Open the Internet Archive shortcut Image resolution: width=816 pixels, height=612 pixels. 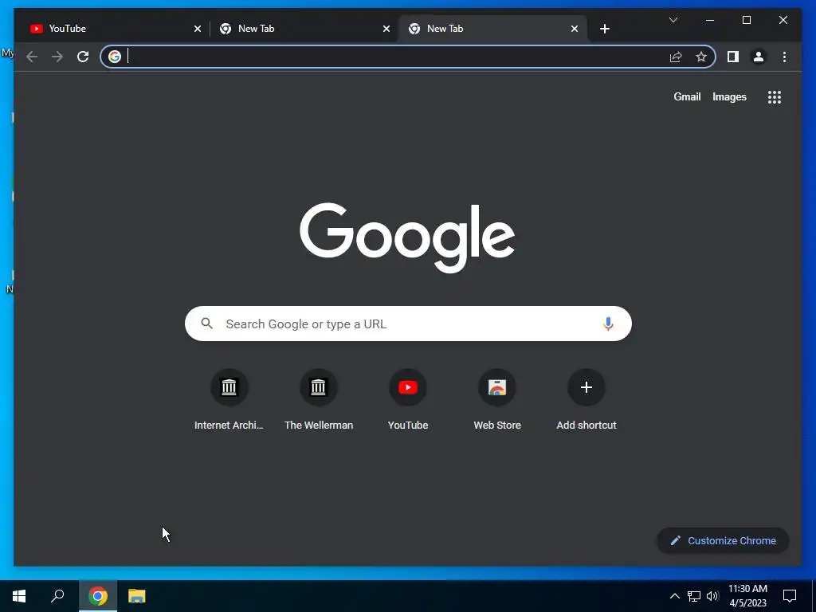229,400
